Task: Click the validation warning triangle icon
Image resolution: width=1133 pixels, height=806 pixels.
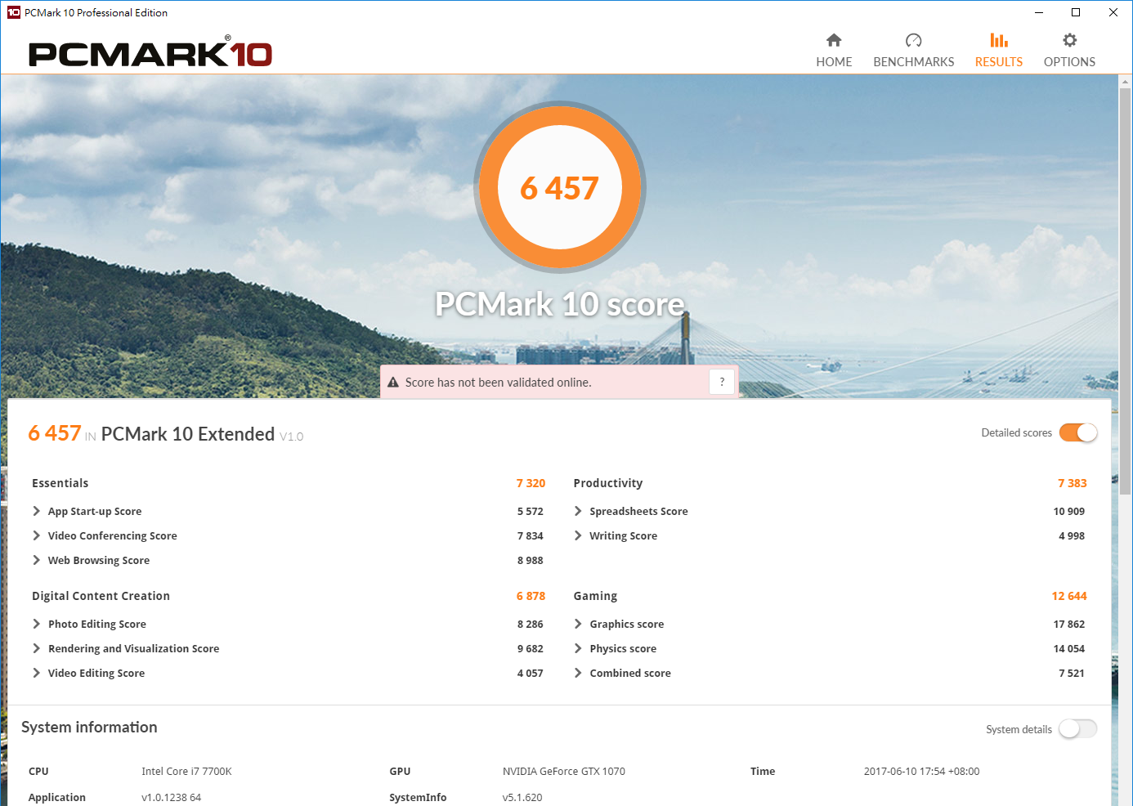Action: [x=393, y=383]
